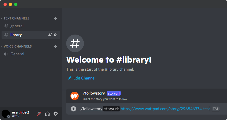Click the Edit Channel link
The width and height of the screenshot is (227, 120).
click(x=84, y=78)
